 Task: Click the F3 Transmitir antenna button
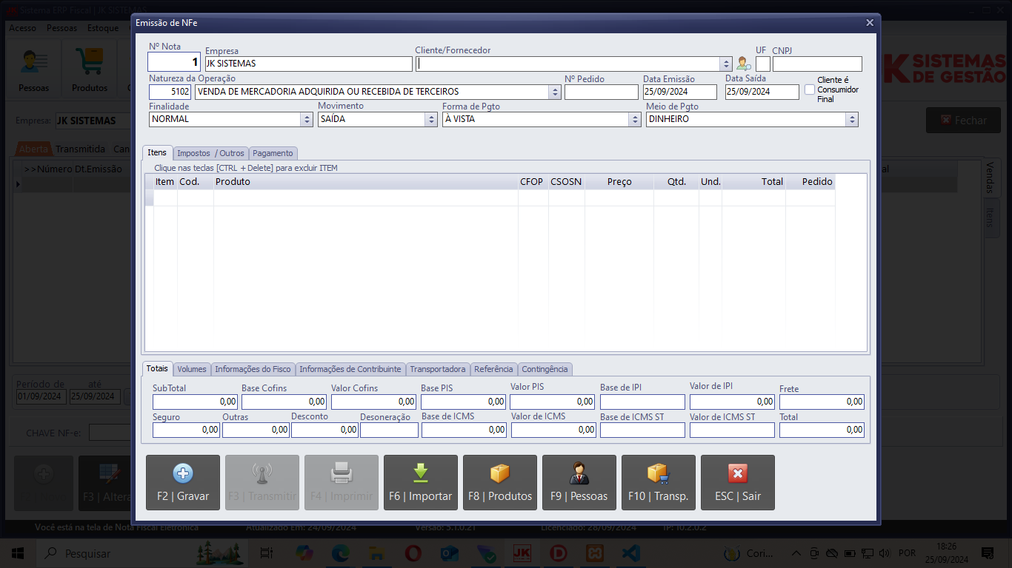click(x=262, y=482)
